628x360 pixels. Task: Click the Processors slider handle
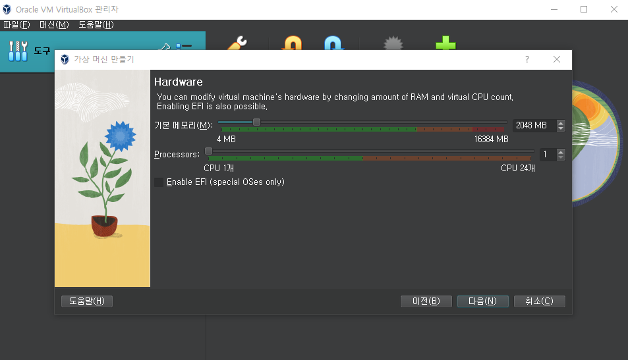coord(208,151)
